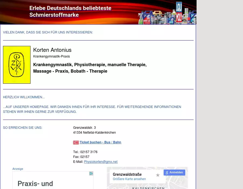Click the AdChoices icon on the ad
This screenshot has width=243, height=189.
(91, 174)
